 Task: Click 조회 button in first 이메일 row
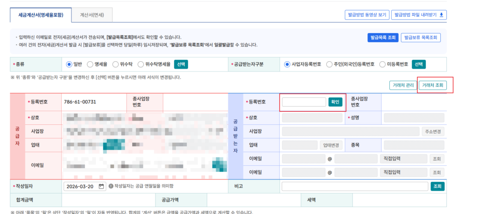click(437, 159)
